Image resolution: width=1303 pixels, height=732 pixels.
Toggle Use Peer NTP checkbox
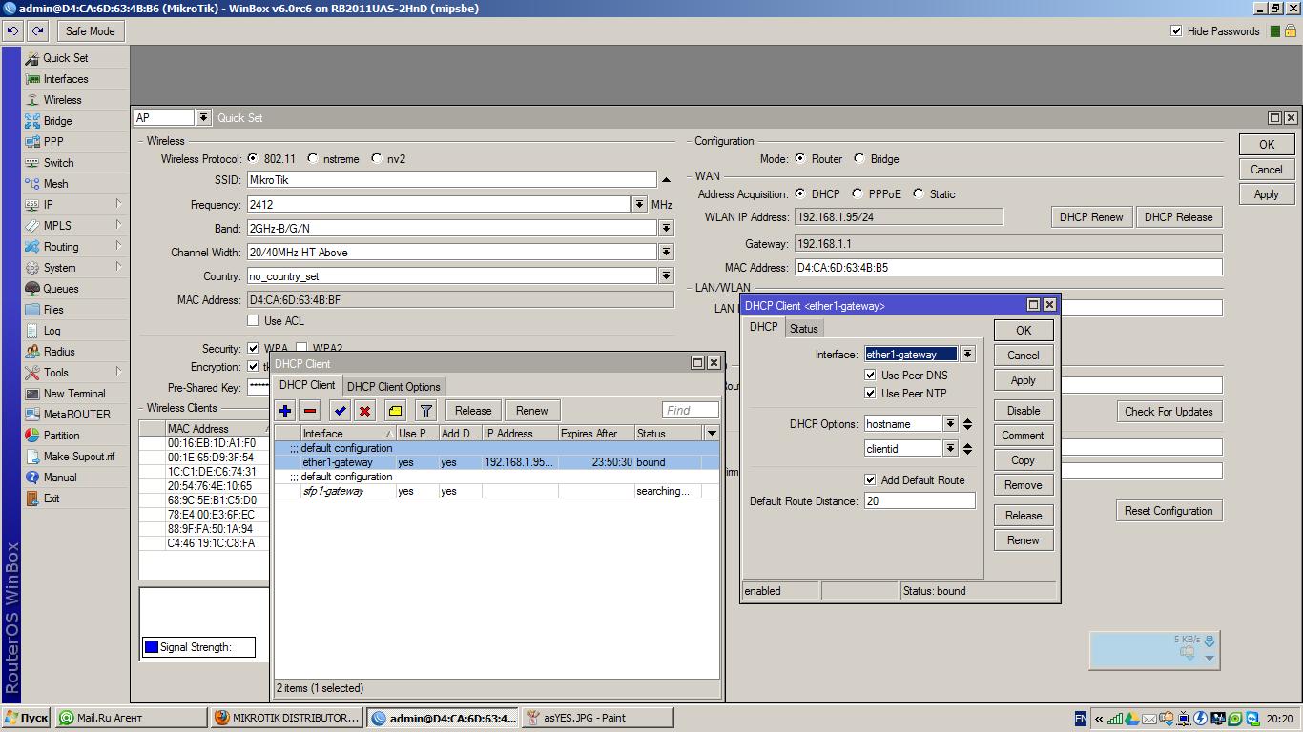[870, 394]
